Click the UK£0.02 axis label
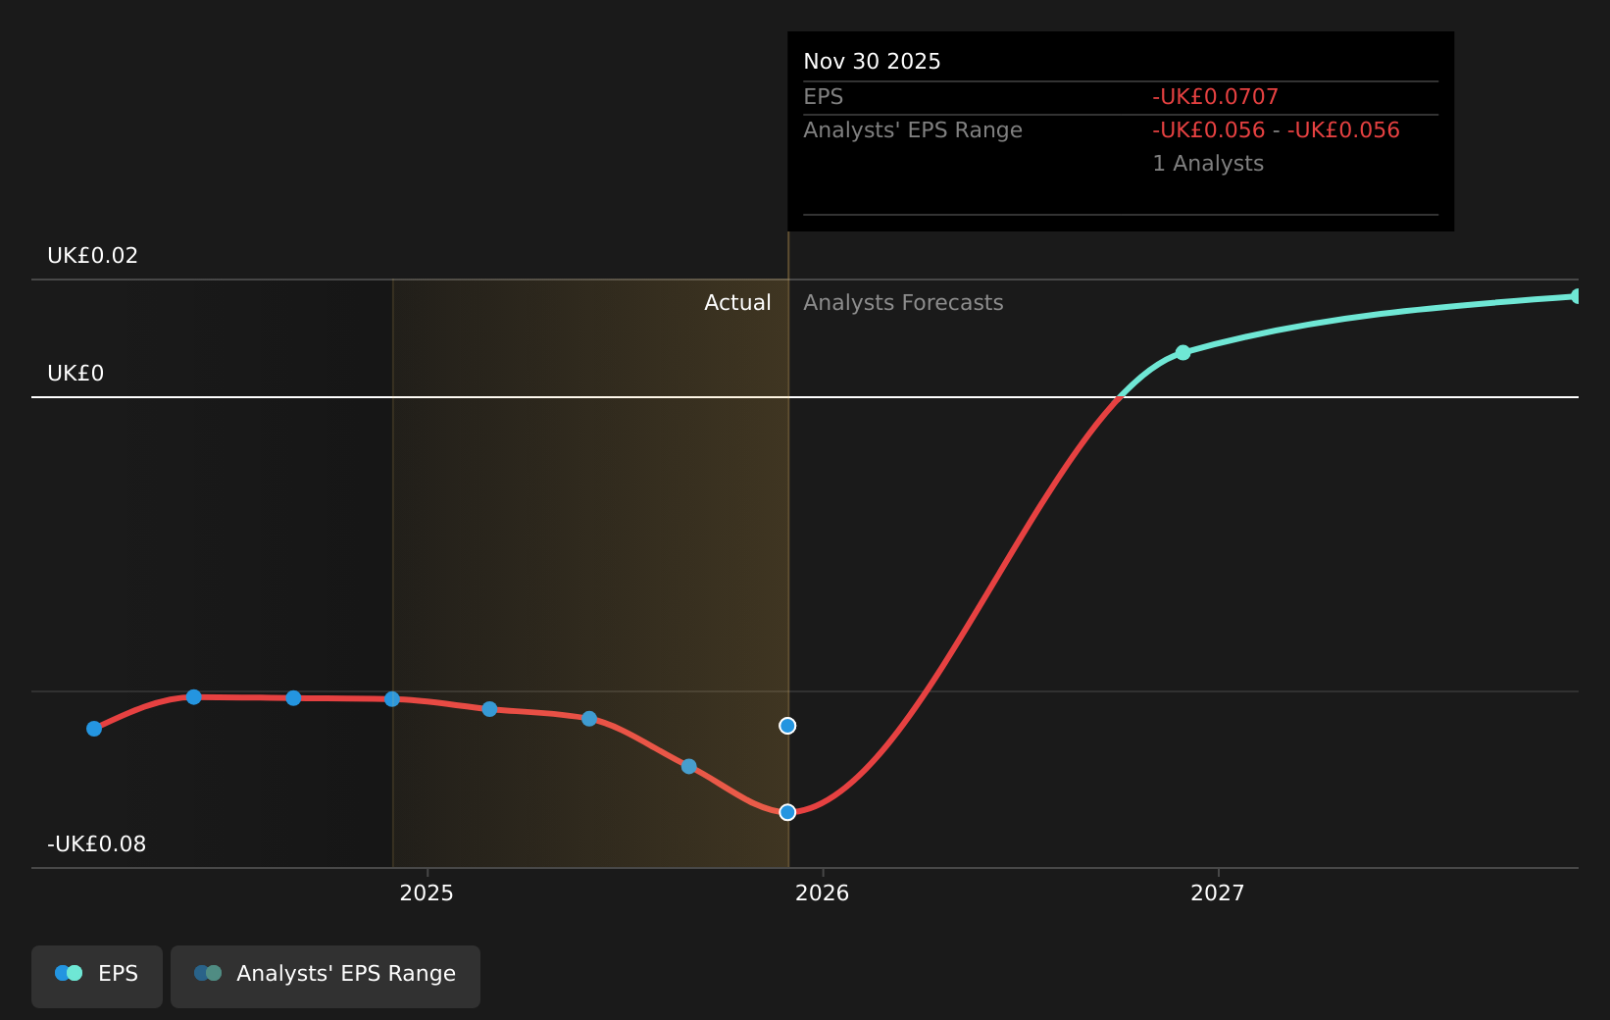Image resolution: width=1610 pixels, height=1020 pixels. tap(93, 256)
